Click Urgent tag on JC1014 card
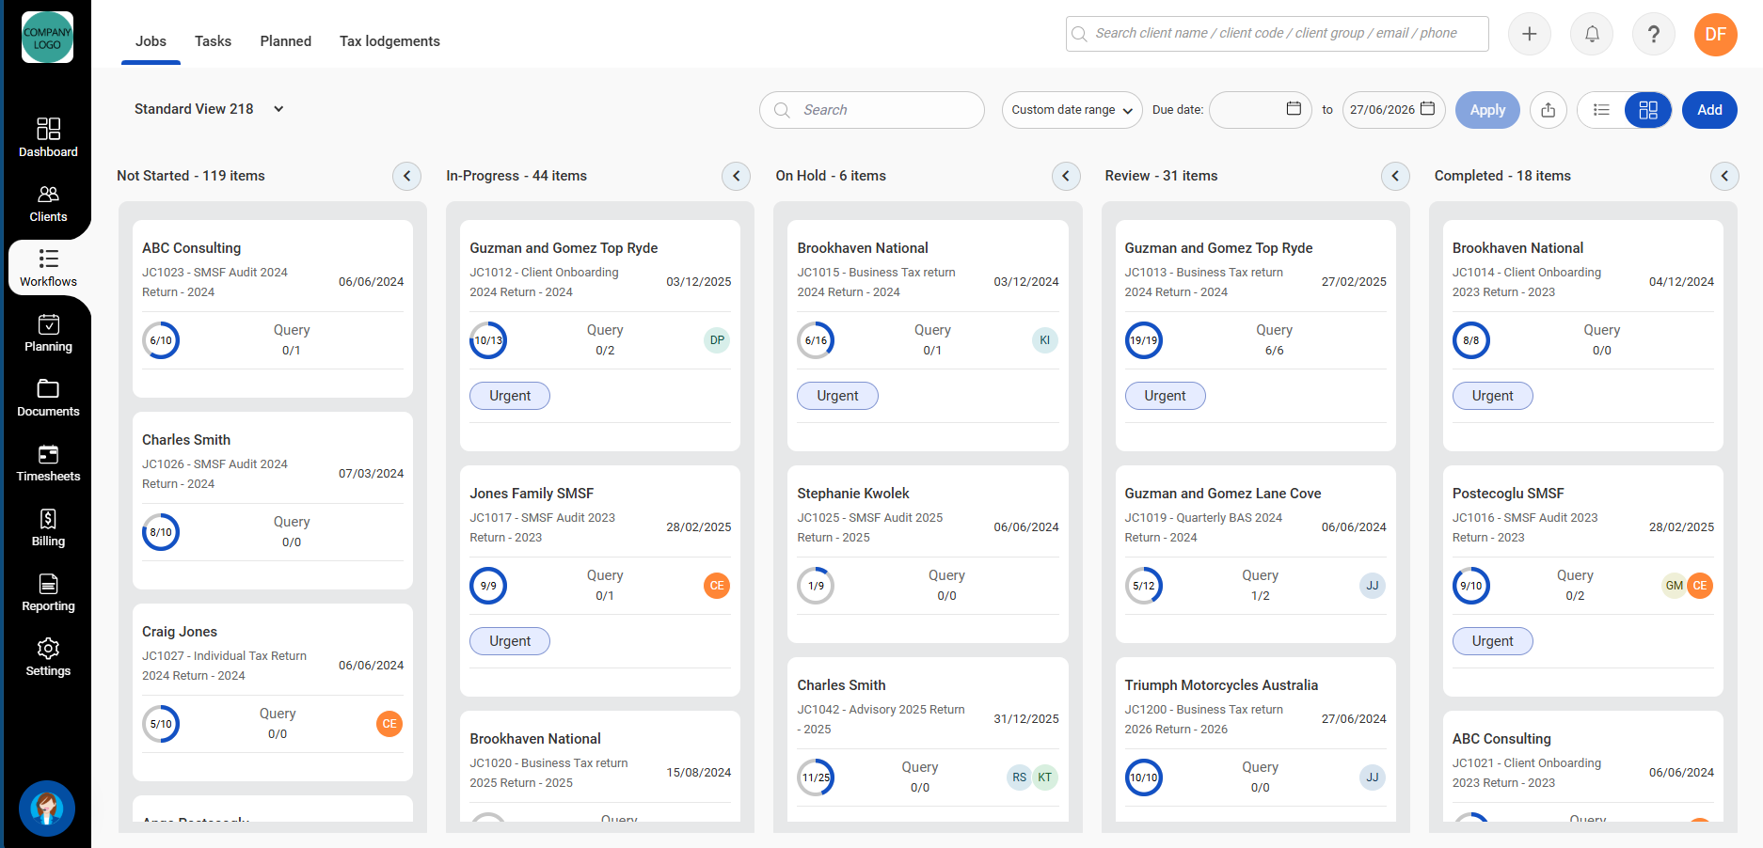 (x=1492, y=396)
